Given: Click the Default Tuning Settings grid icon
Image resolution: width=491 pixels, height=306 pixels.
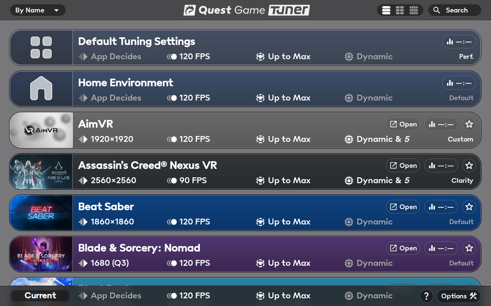Looking at the screenshot, I should [41, 48].
